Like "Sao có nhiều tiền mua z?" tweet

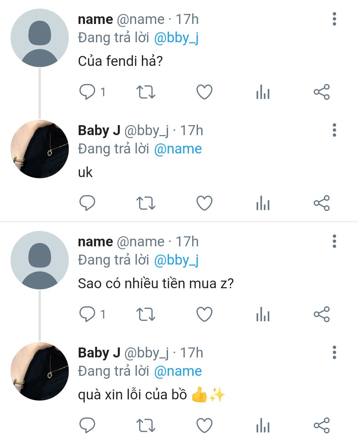204,314
